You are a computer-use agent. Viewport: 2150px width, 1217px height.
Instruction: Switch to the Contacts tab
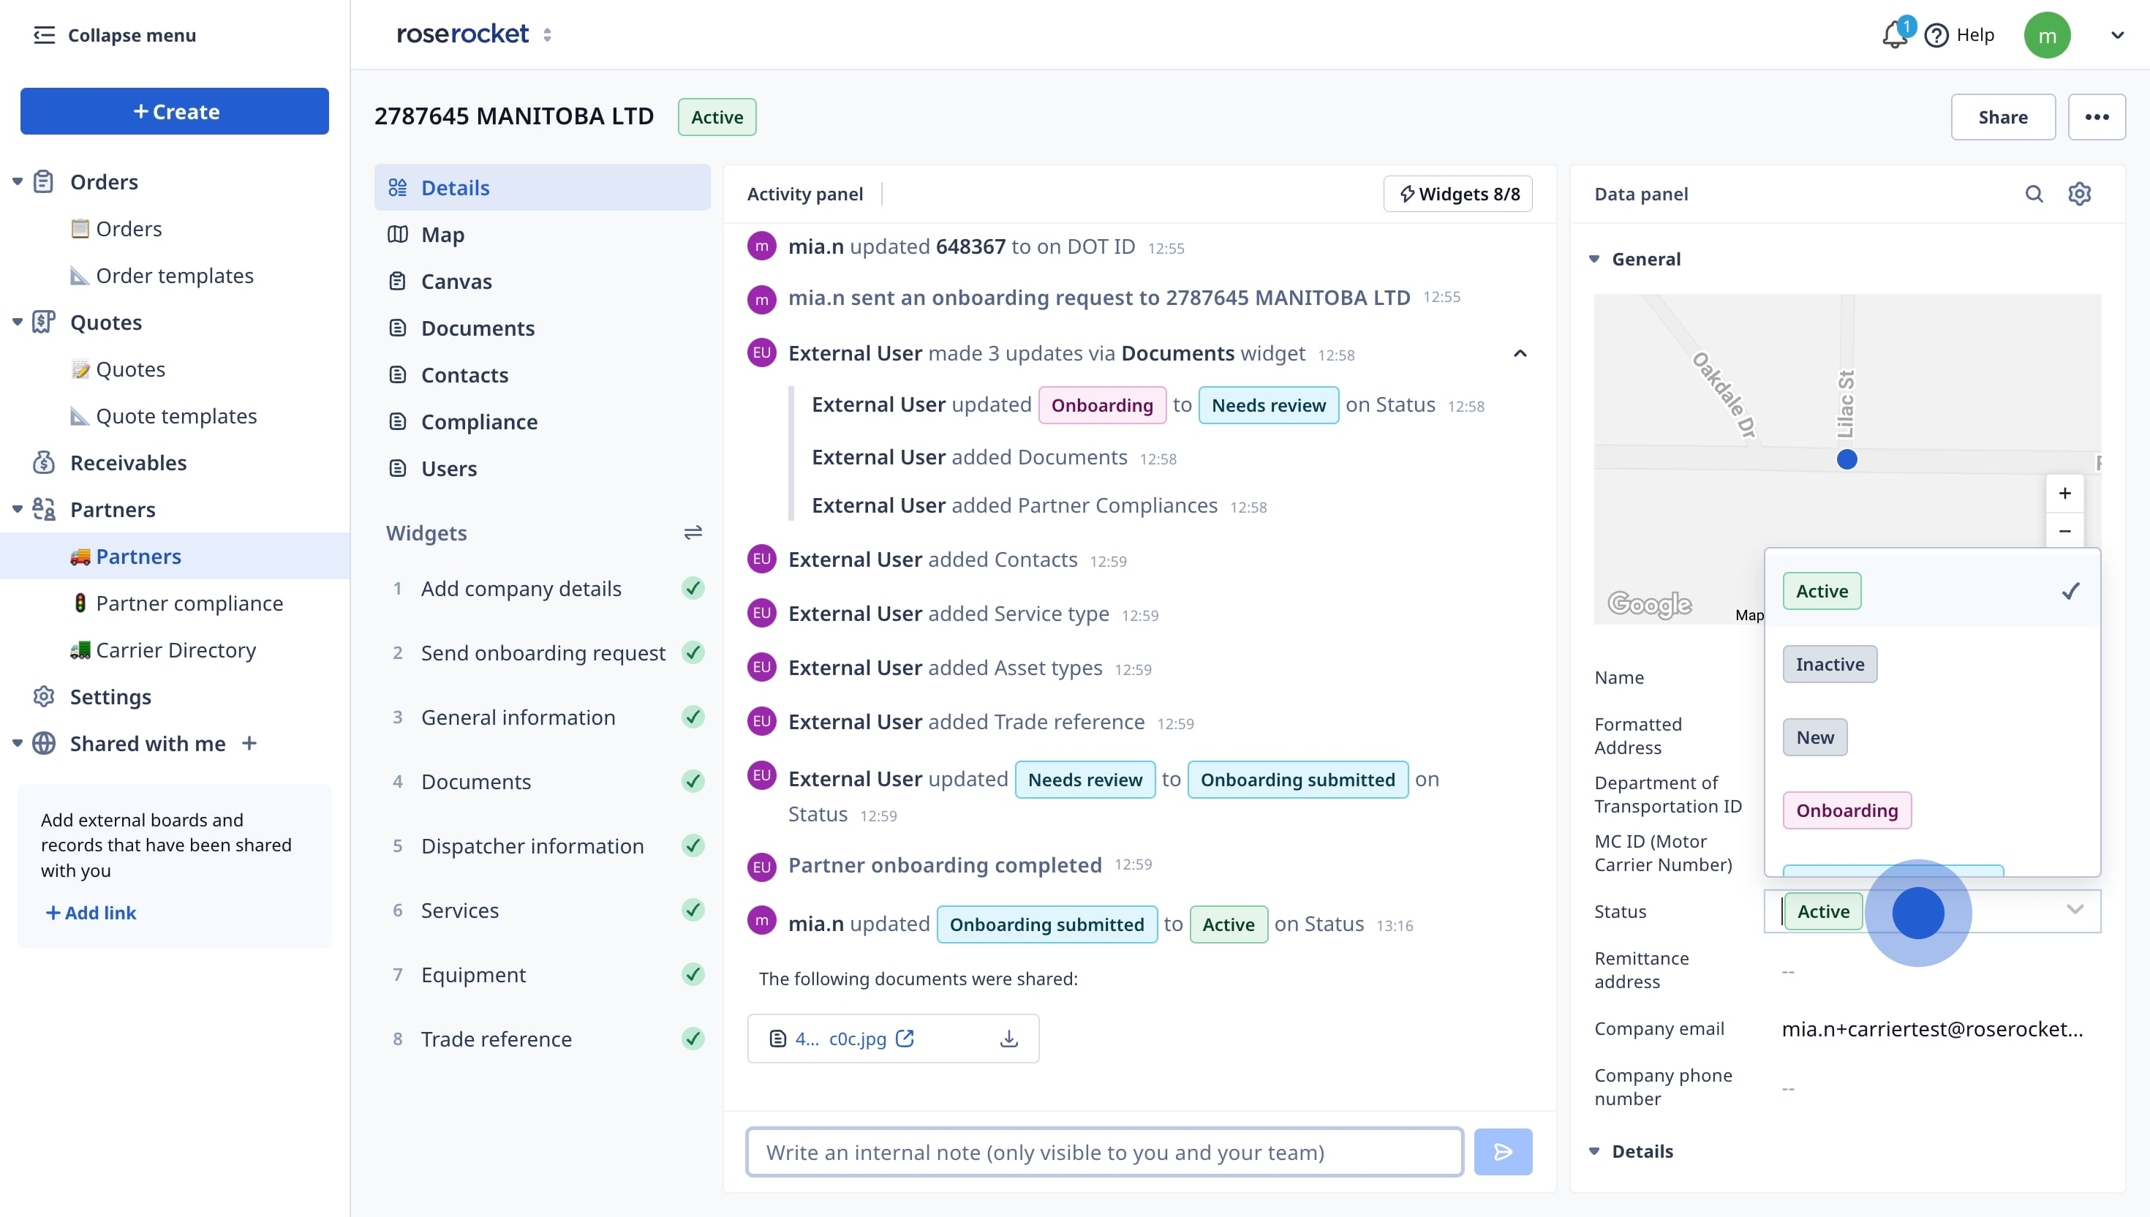click(x=543, y=375)
